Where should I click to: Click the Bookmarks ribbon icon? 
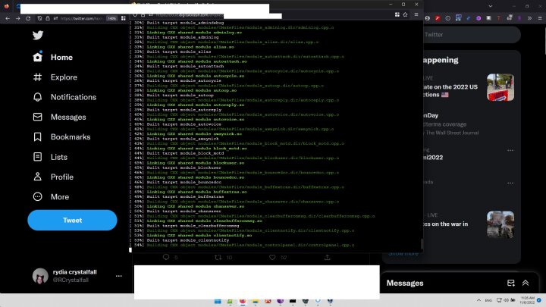(x=38, y=136)
